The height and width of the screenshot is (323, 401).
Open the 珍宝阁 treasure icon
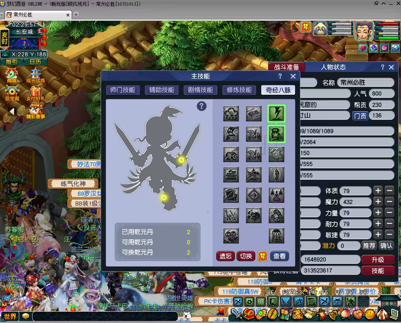coord(12,93)
